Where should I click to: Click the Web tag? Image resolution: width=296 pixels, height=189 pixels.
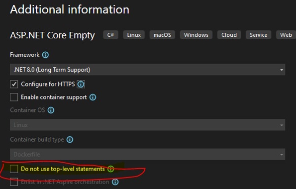coord(286,35)
